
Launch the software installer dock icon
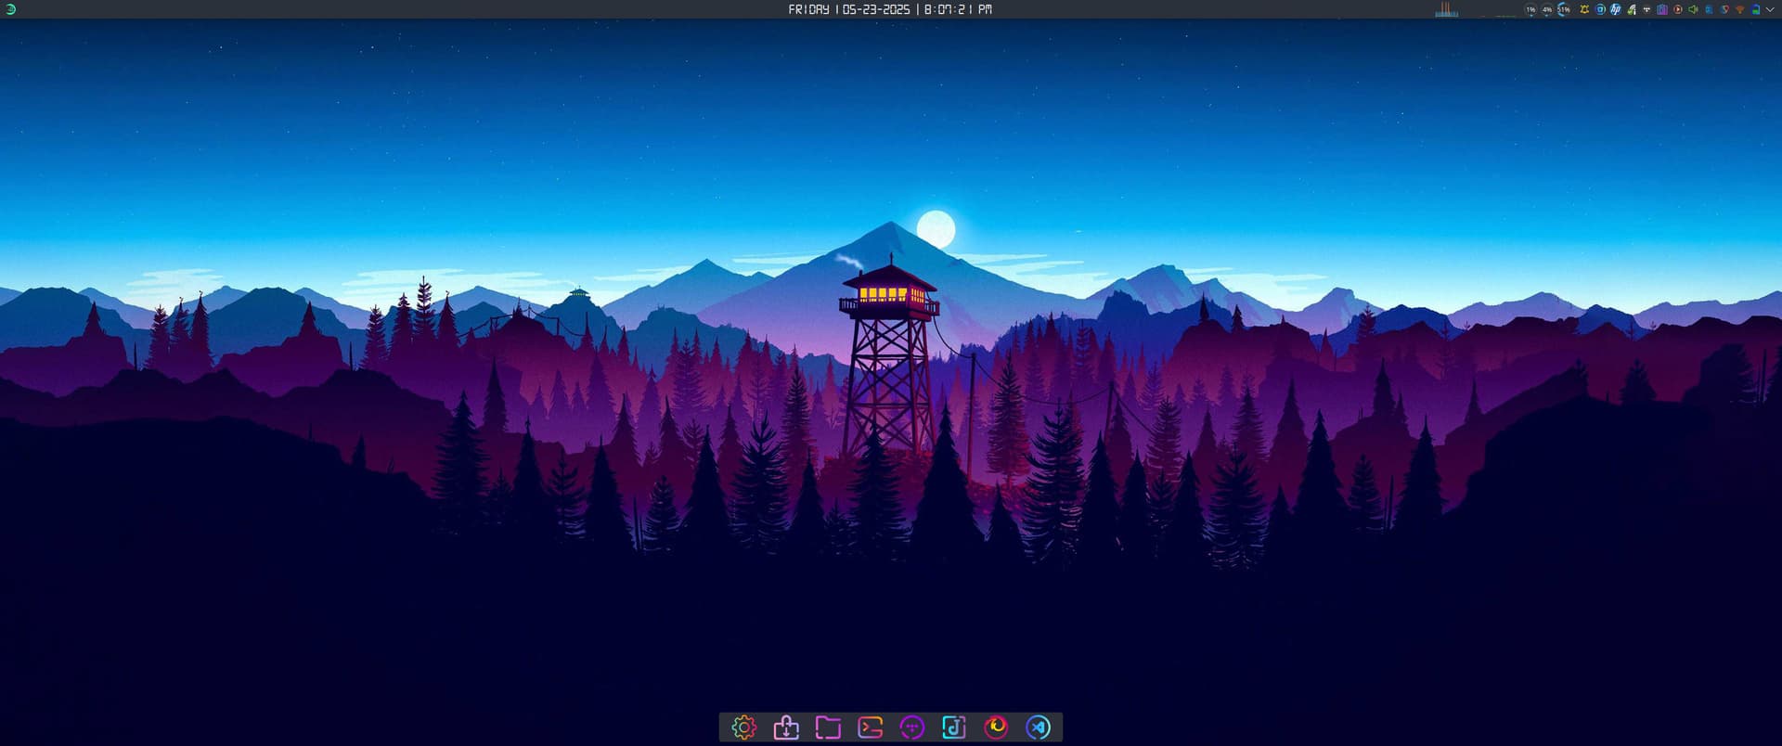tap(786, 727)
